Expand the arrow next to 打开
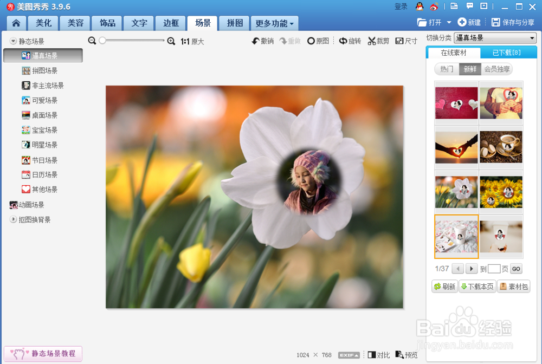This screenshot has width=542, height=364. pyautogui.click(x=449, y=22)
